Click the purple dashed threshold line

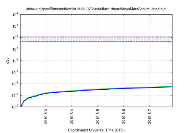96,37
